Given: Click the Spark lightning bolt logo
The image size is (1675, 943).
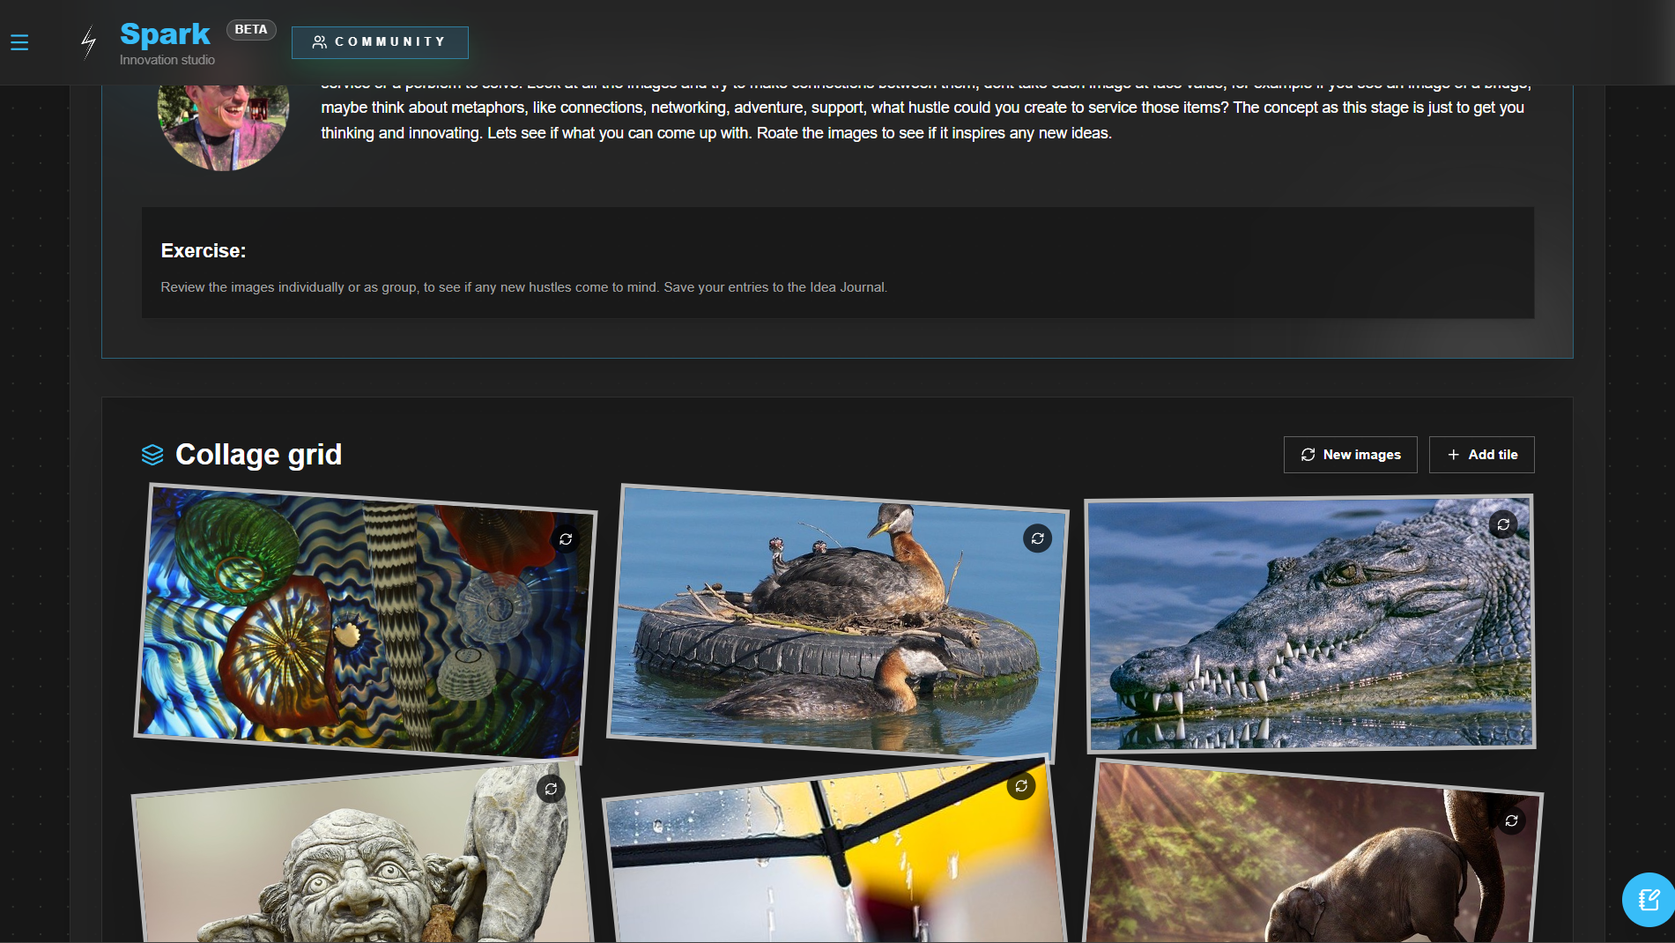Looking at the screenshot, I should tap(88, 41).
